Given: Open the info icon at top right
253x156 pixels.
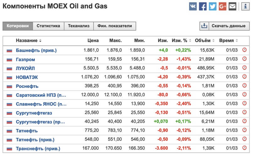Looking at the screenshot, I should 245,6.
